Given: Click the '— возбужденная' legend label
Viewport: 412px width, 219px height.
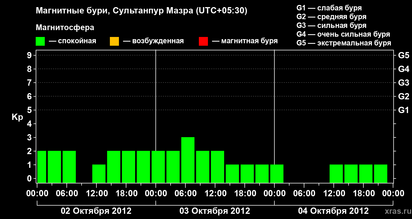Looking at the screenshot, I should (153, 41).
